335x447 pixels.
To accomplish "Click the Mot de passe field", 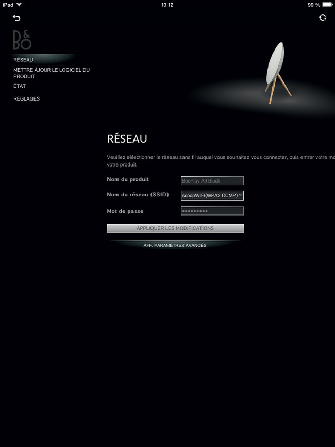I will (212, 211).
